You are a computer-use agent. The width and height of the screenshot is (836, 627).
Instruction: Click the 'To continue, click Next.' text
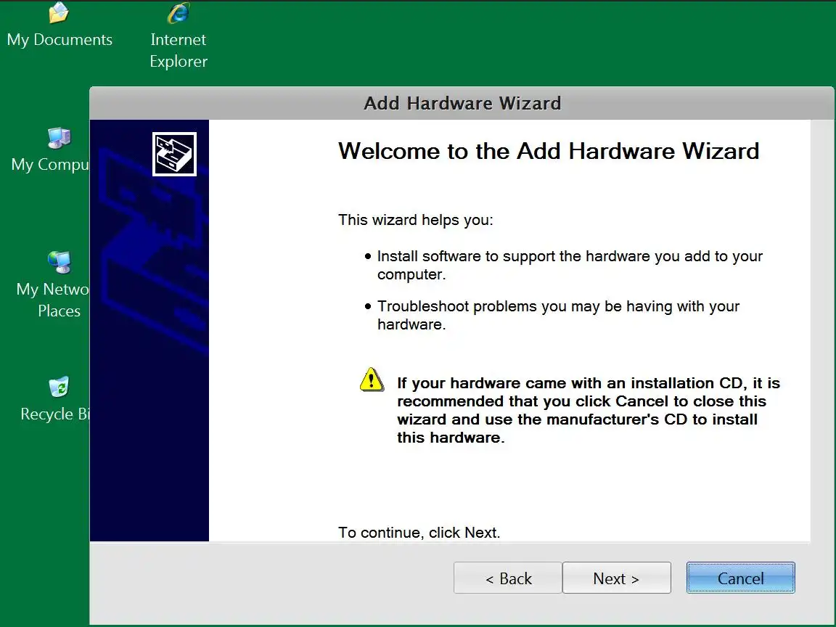coord(419,533)
